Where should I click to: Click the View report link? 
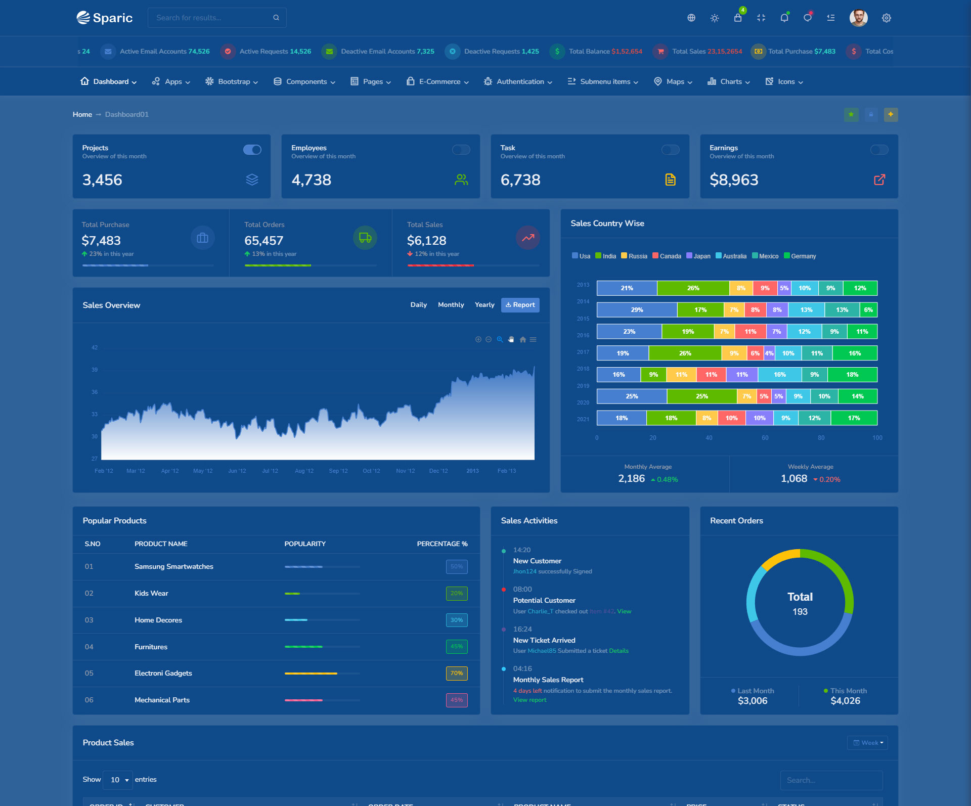529,700
